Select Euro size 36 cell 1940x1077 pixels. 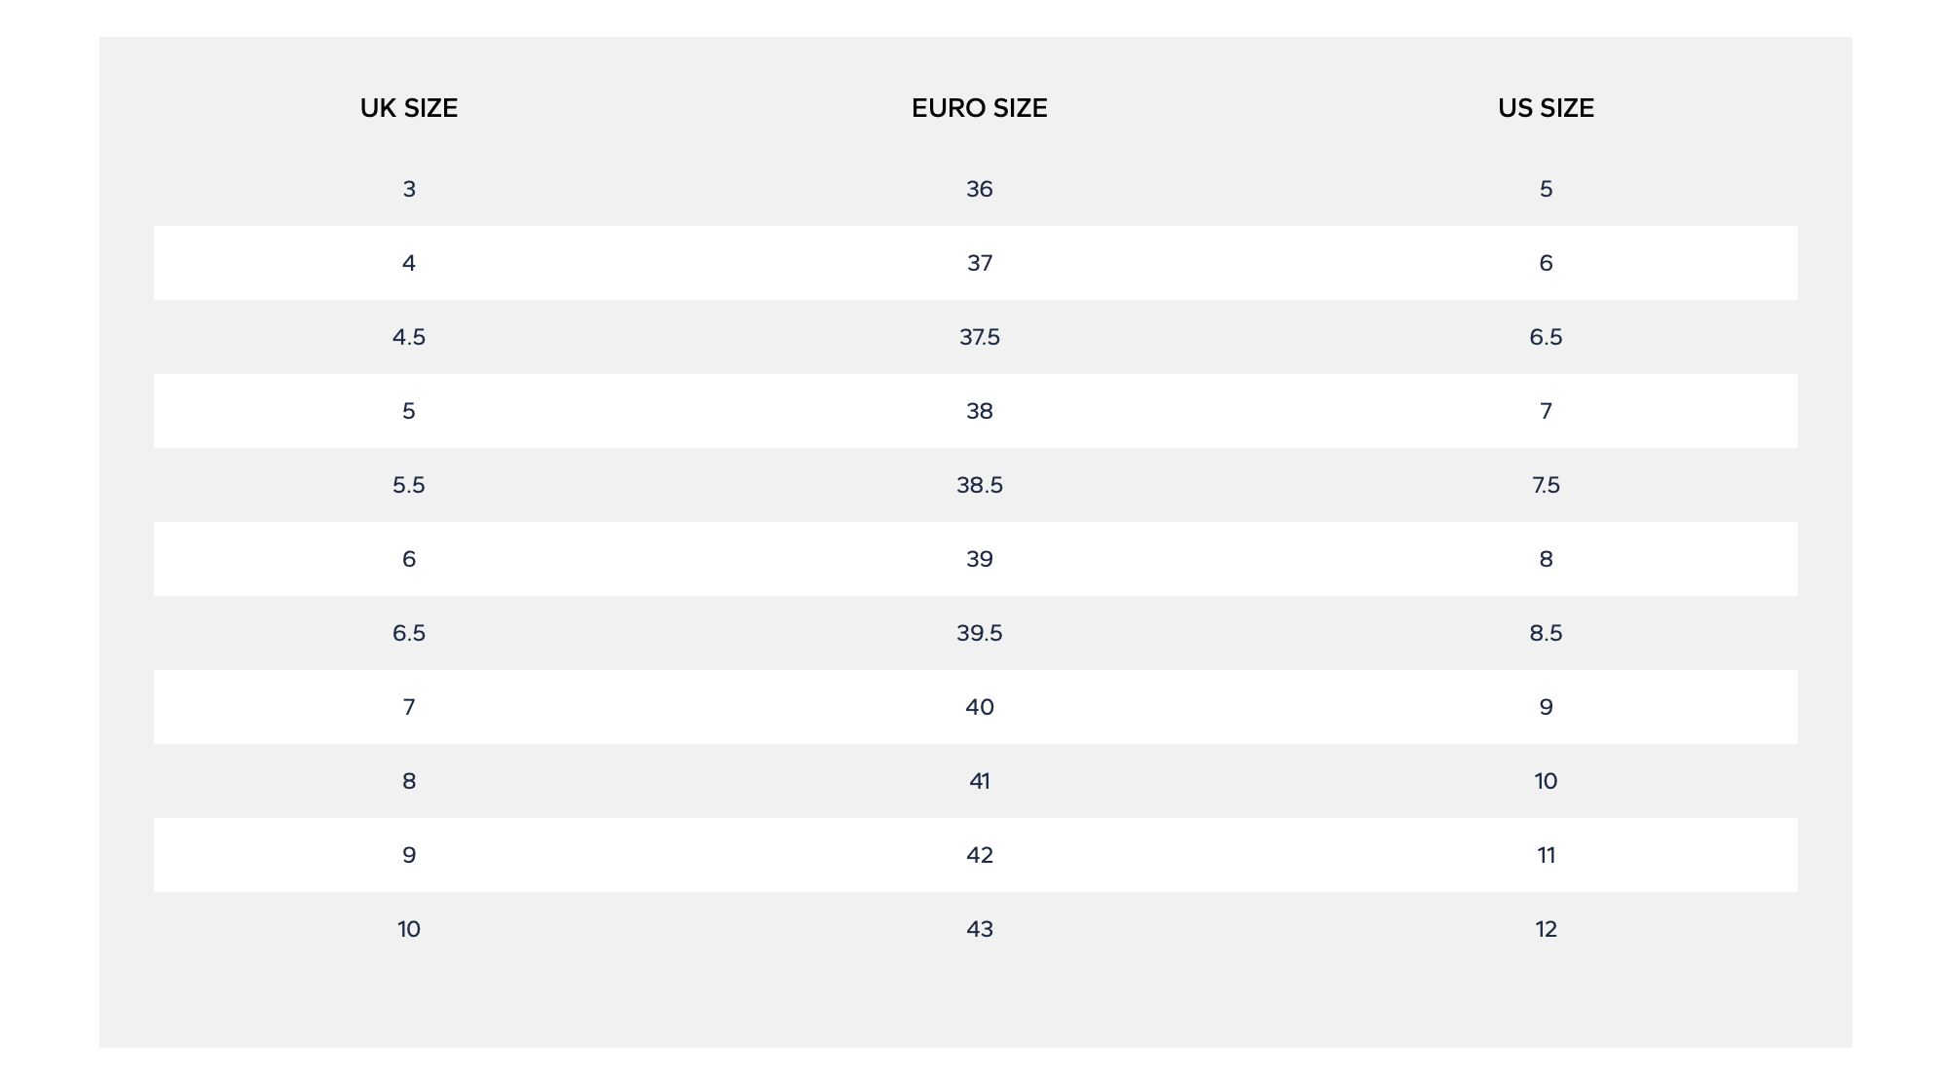[x=979, y=189]
